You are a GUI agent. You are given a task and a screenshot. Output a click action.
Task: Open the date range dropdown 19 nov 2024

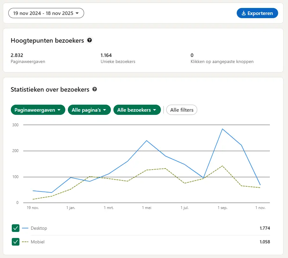46,13
